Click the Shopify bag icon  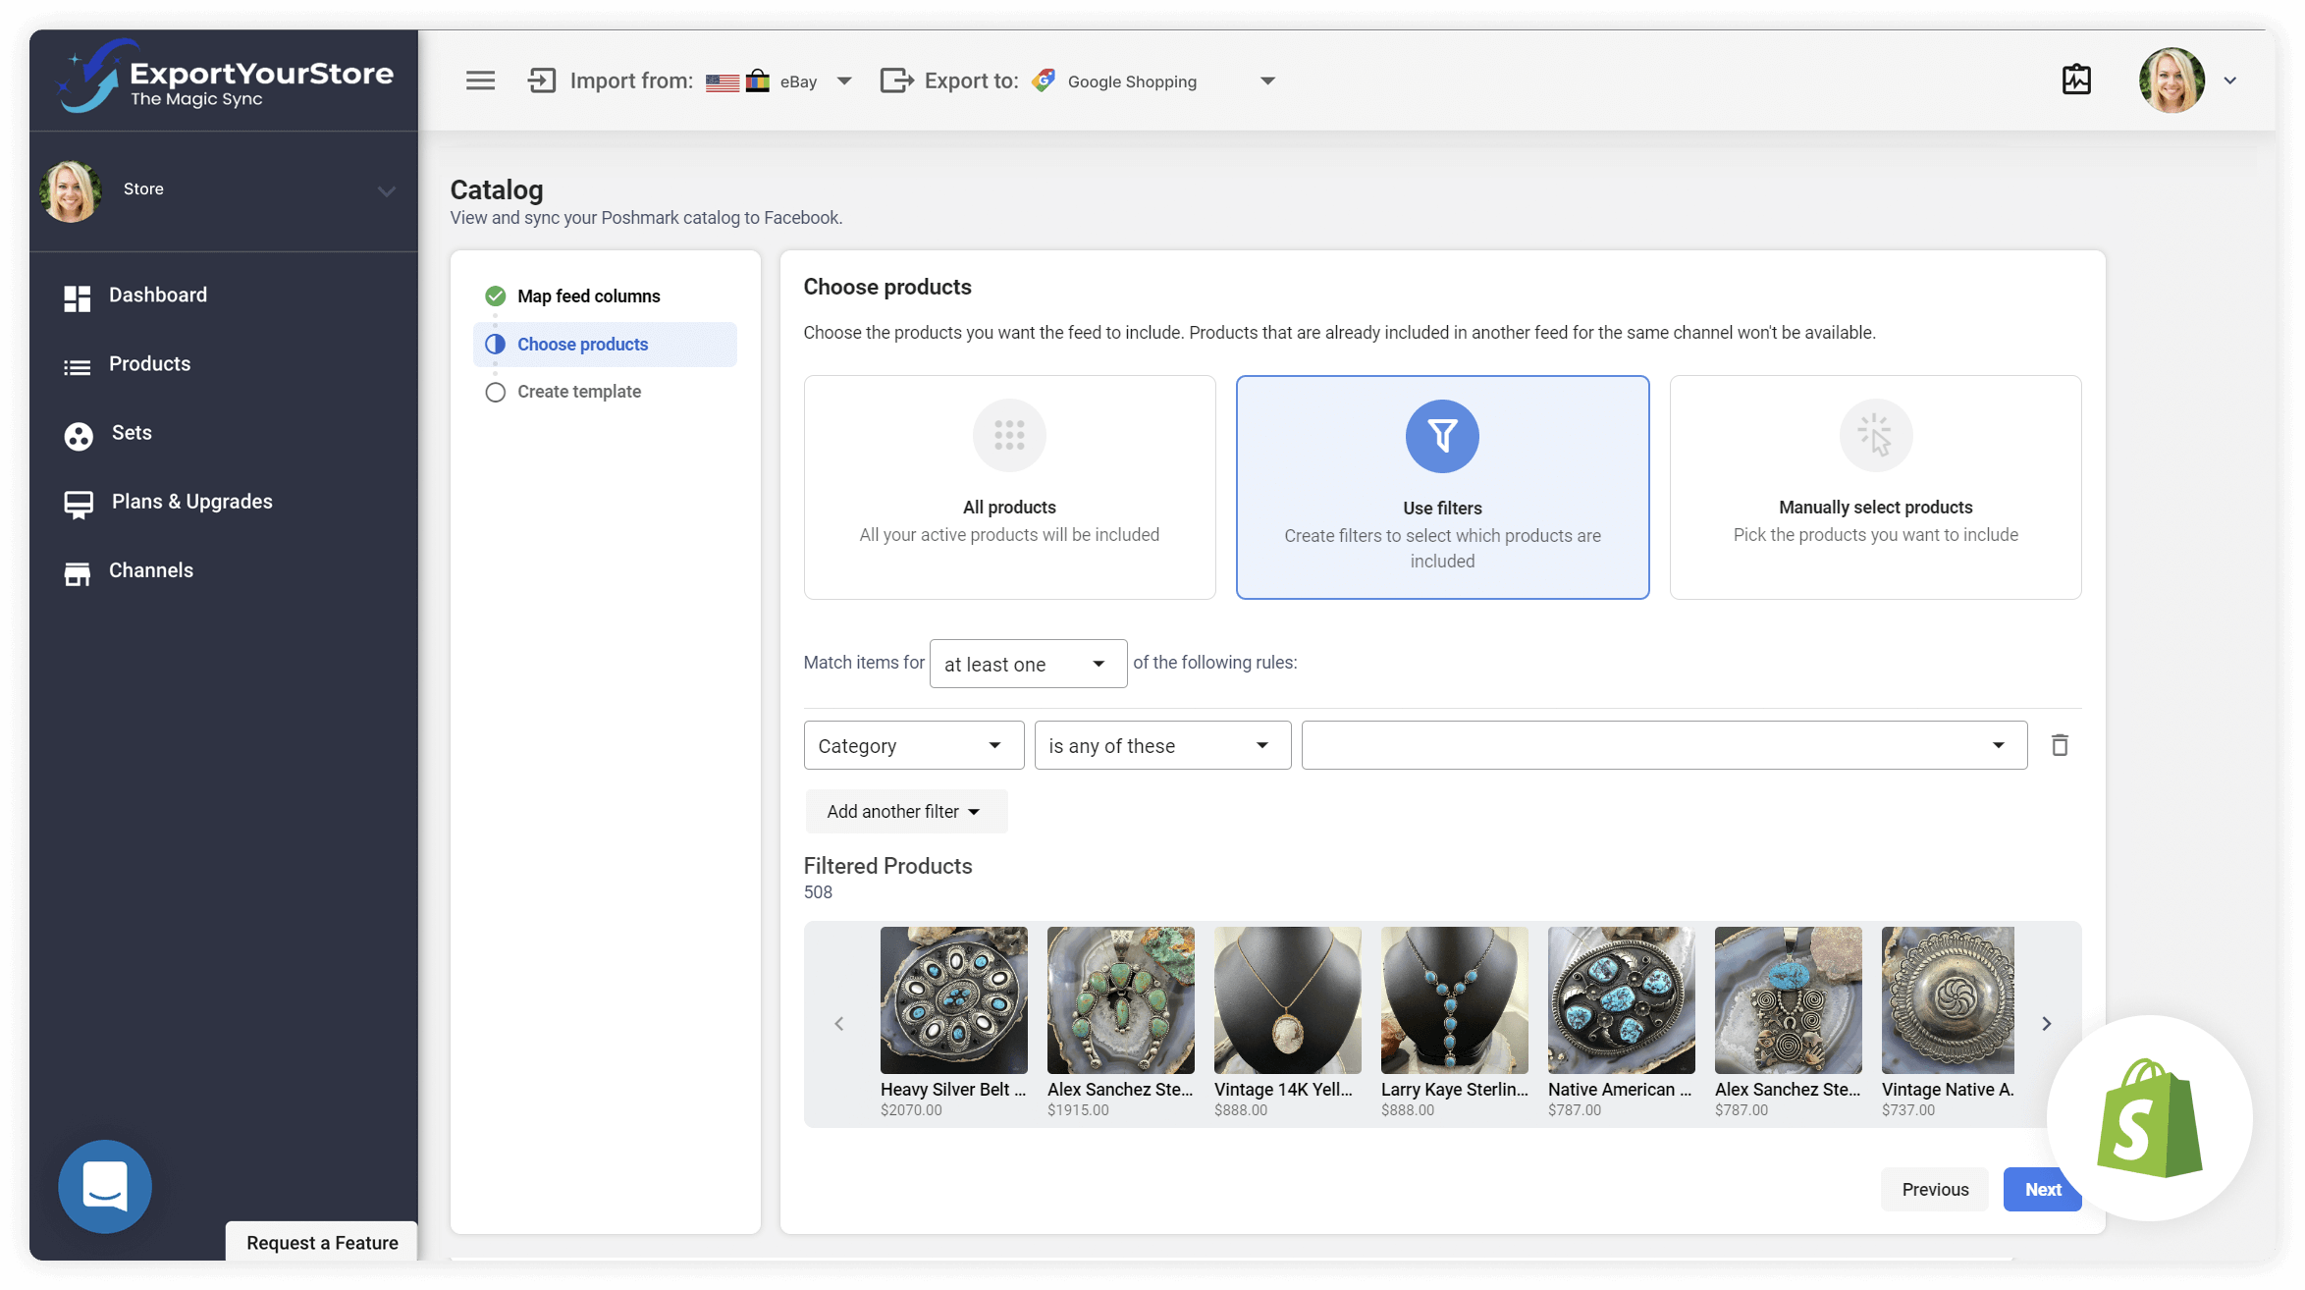(2149, 1118)
